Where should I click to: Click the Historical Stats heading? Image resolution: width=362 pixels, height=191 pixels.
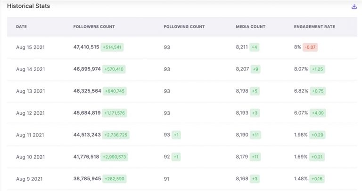point(28,7)
